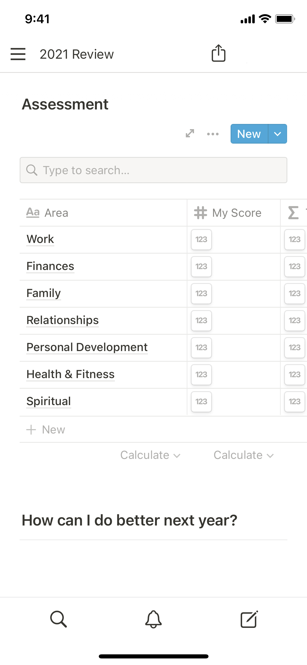Expand Assessment database to full page

click(x=190, y=133)
